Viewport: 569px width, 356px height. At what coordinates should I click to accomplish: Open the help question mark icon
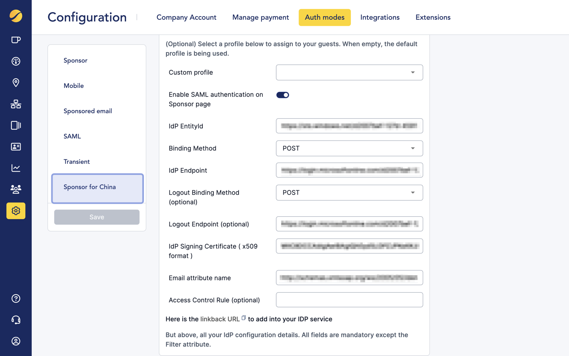click(x=16, y=298)
